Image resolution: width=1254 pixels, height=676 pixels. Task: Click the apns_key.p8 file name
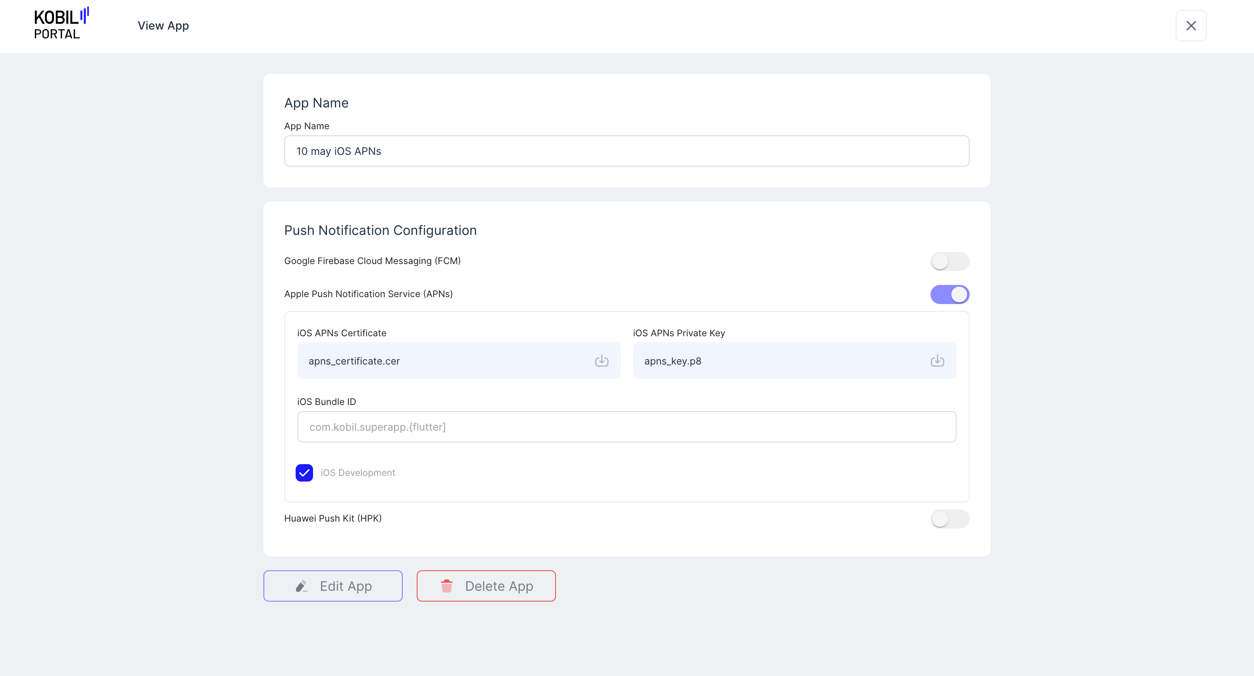tap(672, 361)
